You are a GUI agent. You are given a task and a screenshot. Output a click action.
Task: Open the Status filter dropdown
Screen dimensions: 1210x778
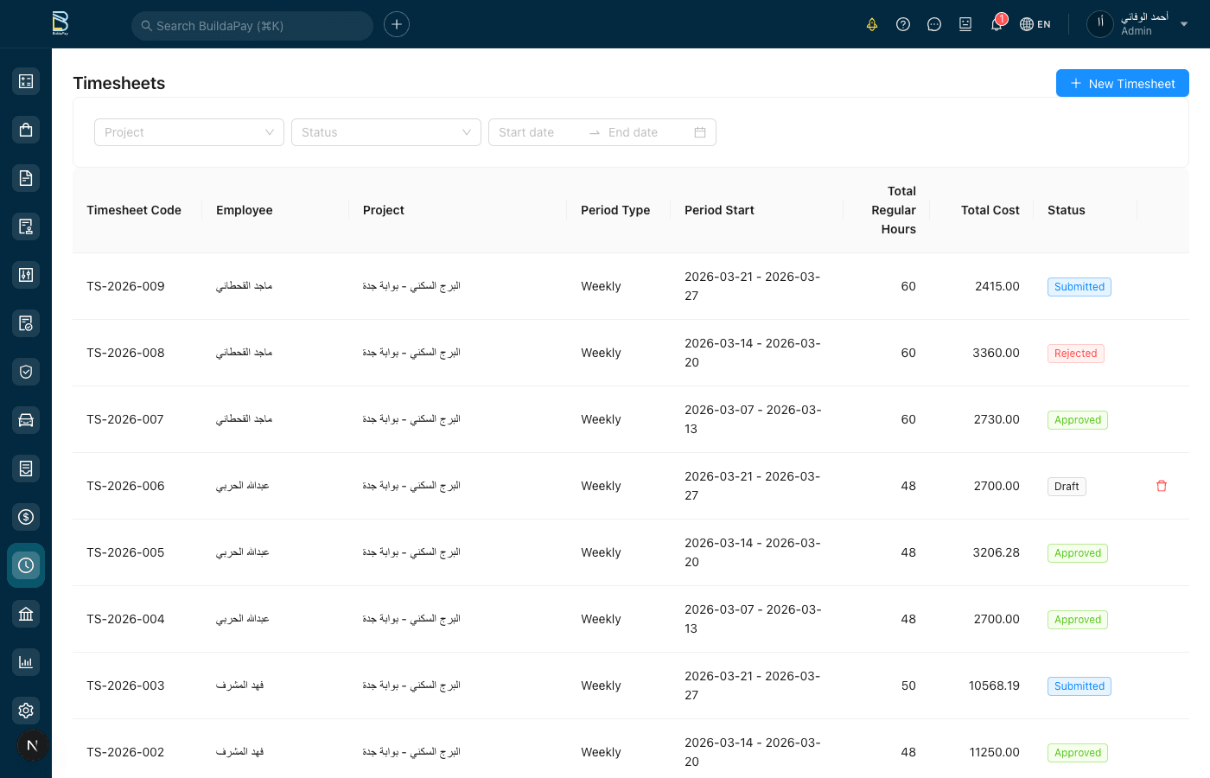coord(385,132)
